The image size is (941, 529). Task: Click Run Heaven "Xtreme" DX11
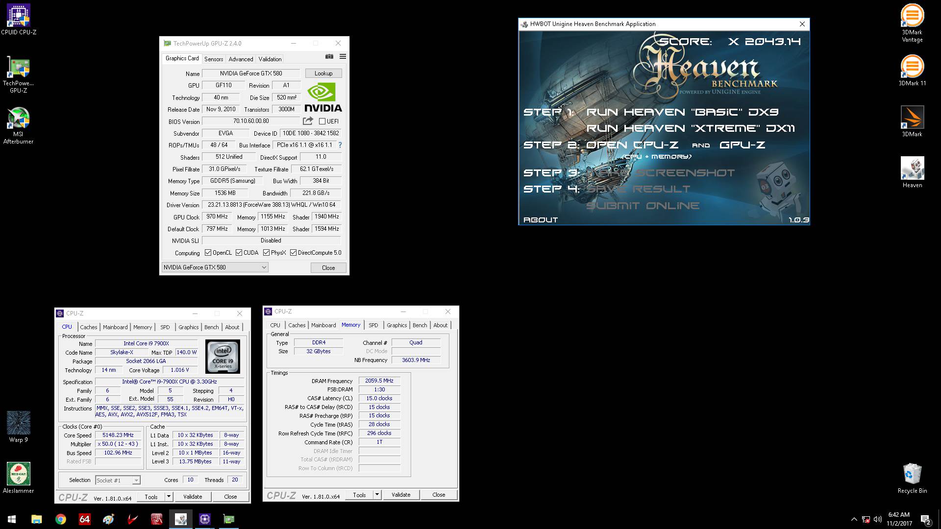coord(691,128)
